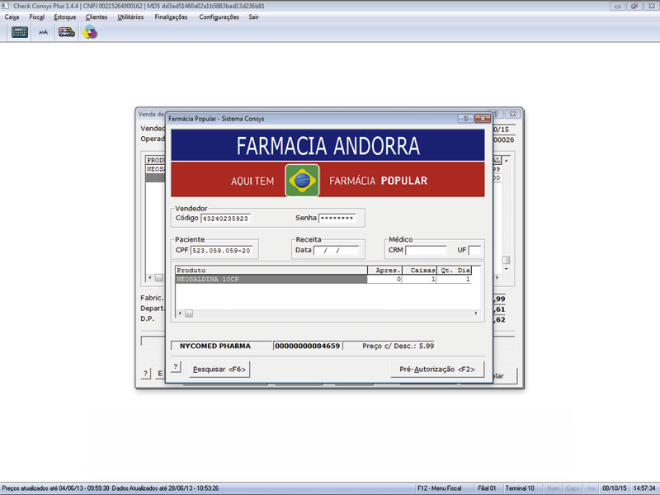
Task: Open the Utilitários menu
Action: pyautogui.click(x=130, y=16)
